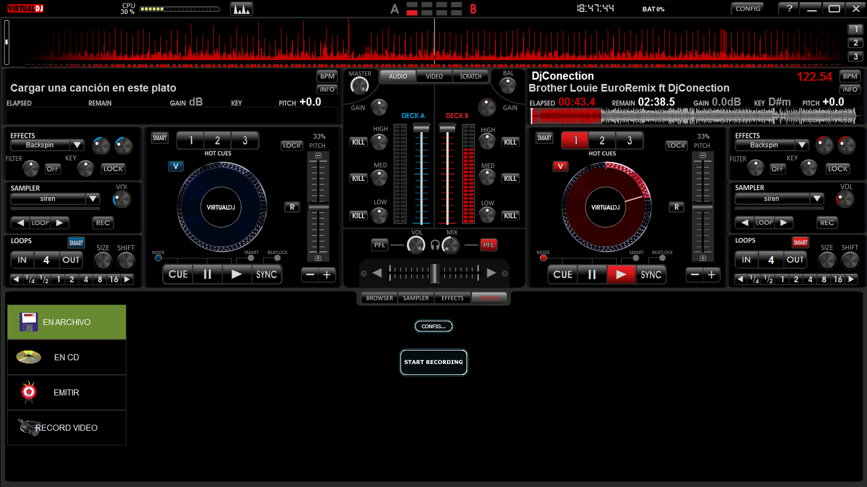Open the help question mark button
This screenshot has width=867, height=487.
[x=789, y=8]
